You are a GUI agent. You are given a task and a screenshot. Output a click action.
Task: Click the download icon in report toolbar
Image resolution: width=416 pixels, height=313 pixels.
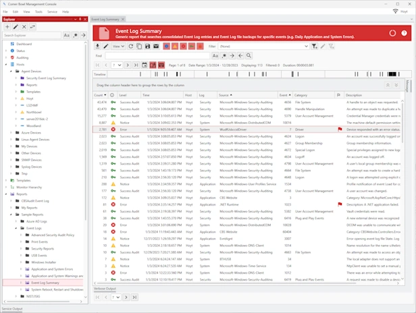[x=98, y=46]
